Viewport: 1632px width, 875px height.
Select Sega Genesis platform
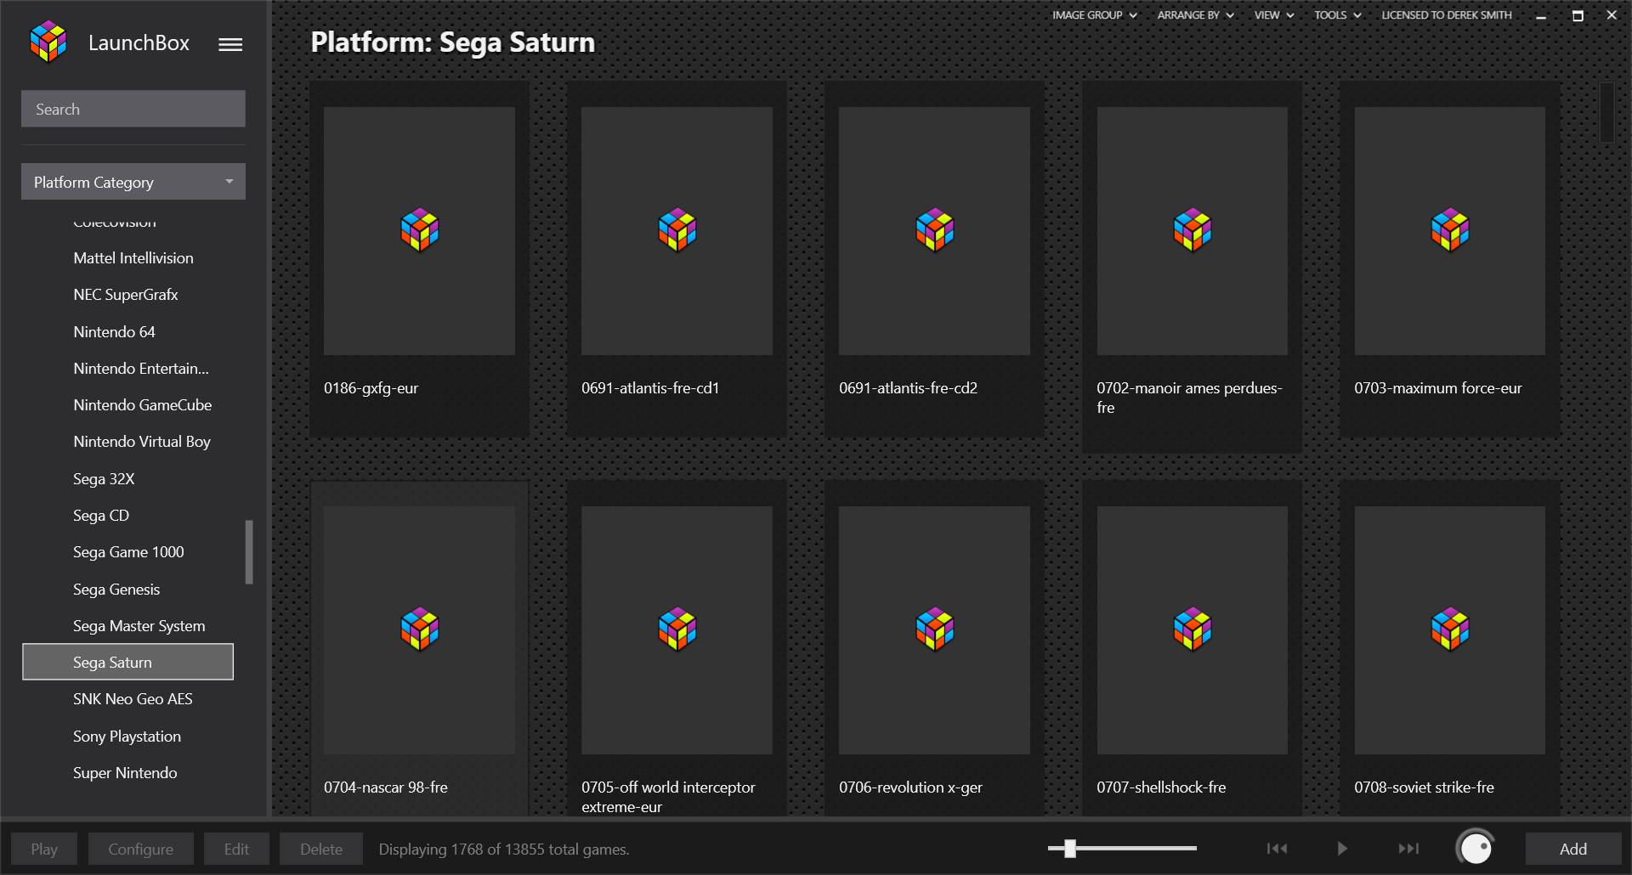tap(116, 589)
